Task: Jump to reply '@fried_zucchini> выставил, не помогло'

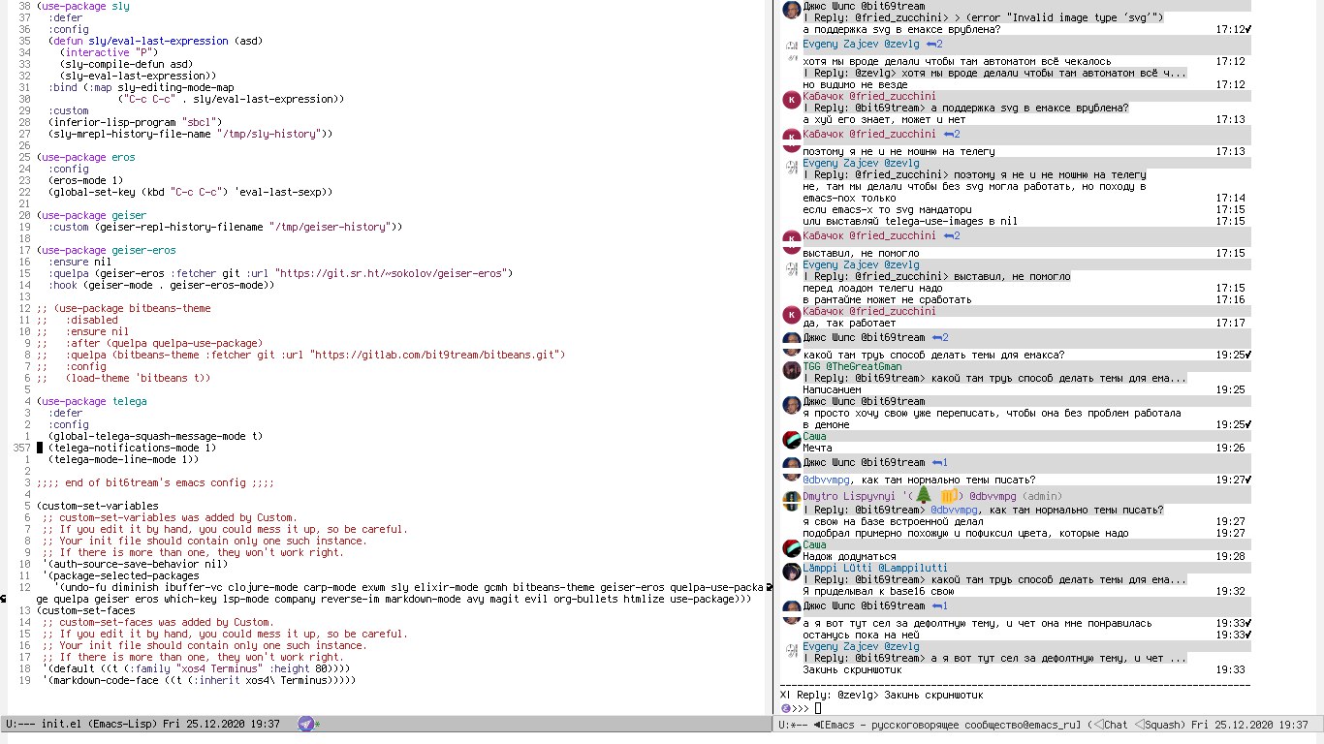Action: 937,276
